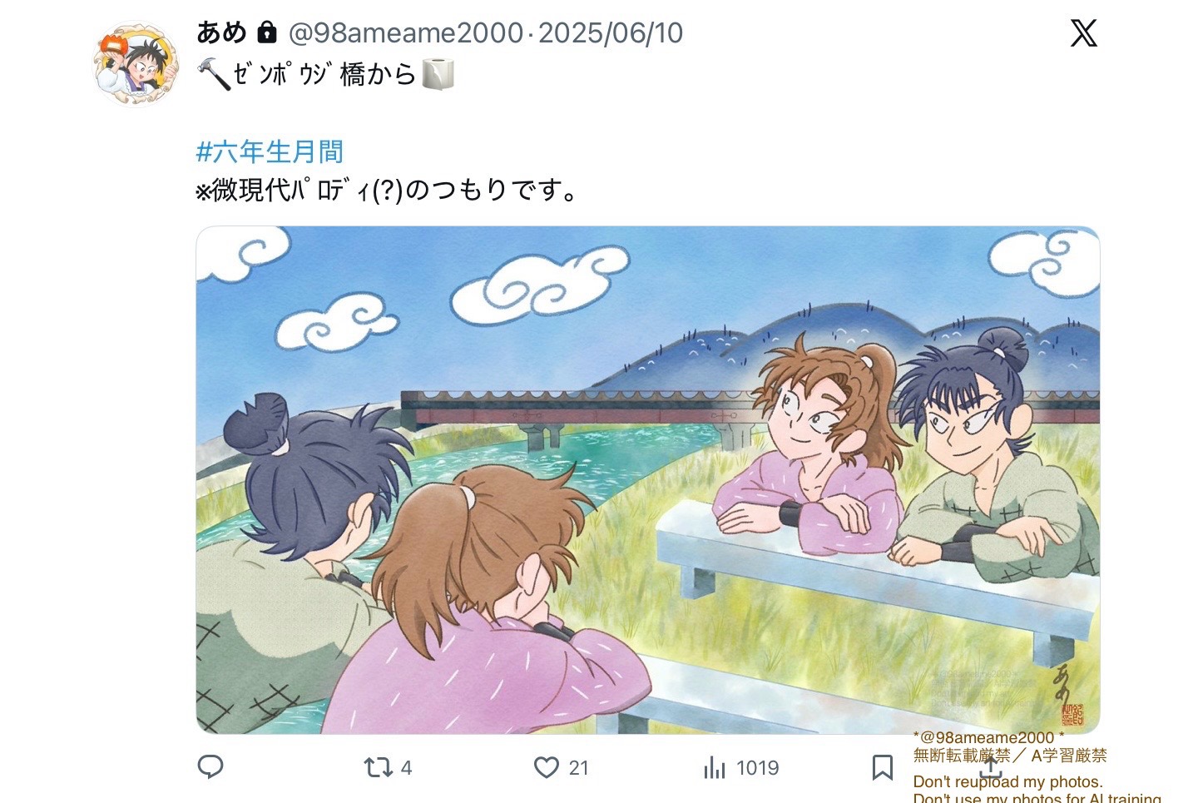Click the view count 1019
Screen dimensions: 1198x803
tap(757, 768)
